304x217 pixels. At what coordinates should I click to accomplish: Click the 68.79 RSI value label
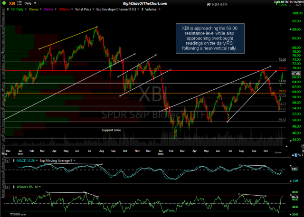click(x=294, y=197)
